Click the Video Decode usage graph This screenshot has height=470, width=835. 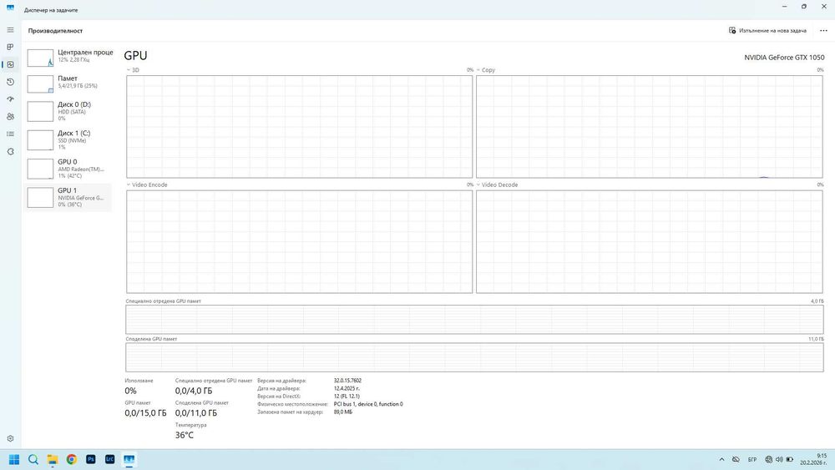pos(649,241)
